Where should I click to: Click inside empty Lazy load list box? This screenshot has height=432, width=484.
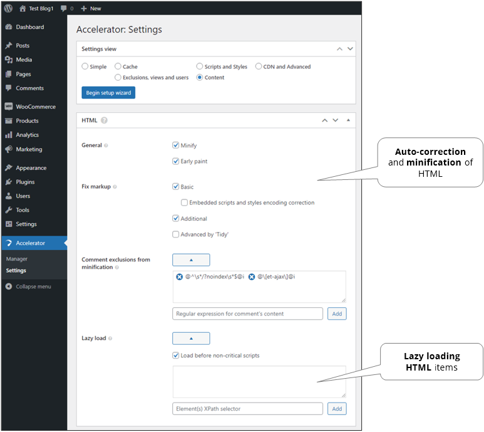click(259, 382)
